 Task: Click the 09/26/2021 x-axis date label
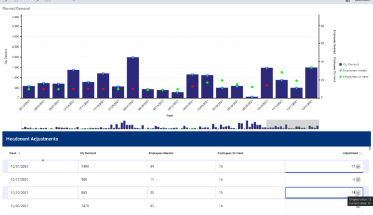pos(248,105)
